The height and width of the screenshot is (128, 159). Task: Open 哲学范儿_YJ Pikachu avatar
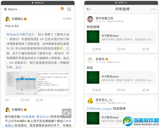90,101
